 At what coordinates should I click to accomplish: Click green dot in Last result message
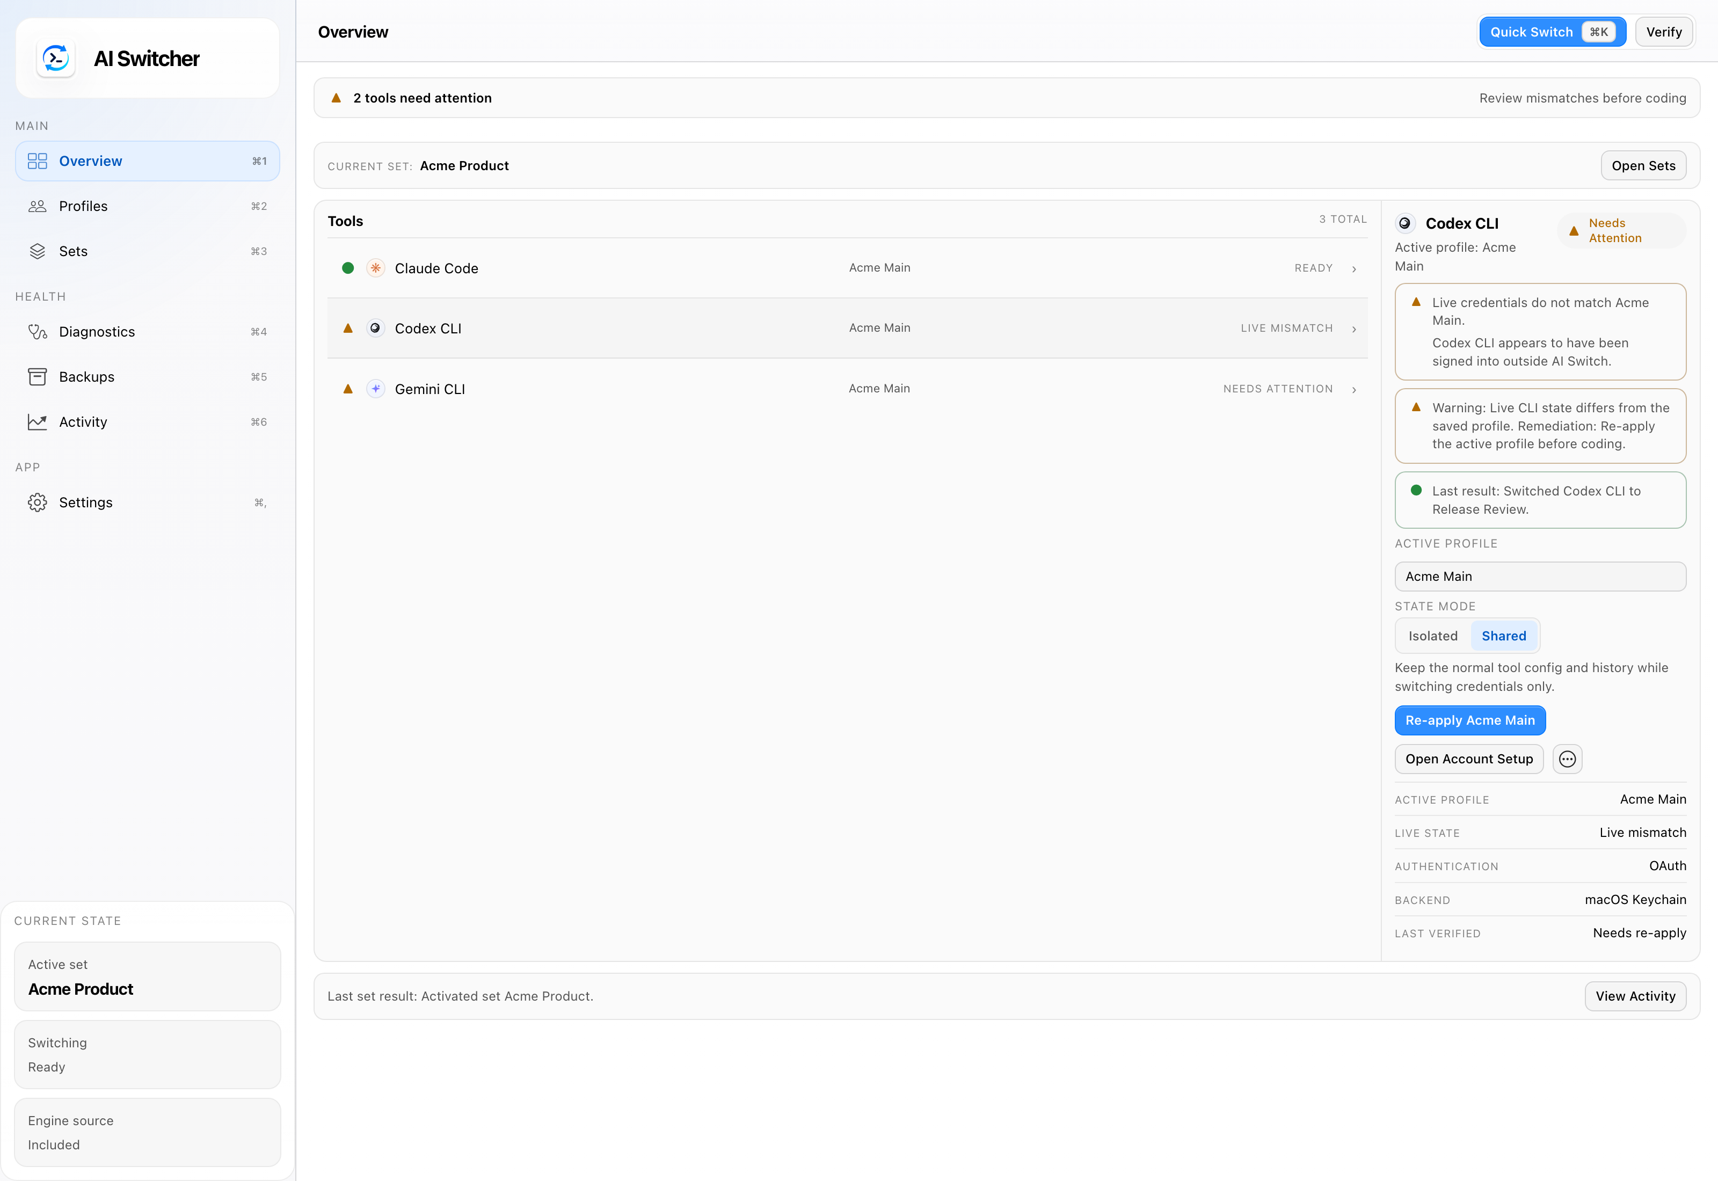1416,490
